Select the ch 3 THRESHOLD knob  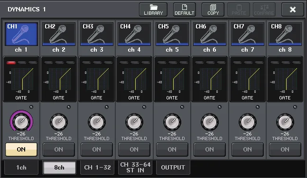[x=97, y=122]
